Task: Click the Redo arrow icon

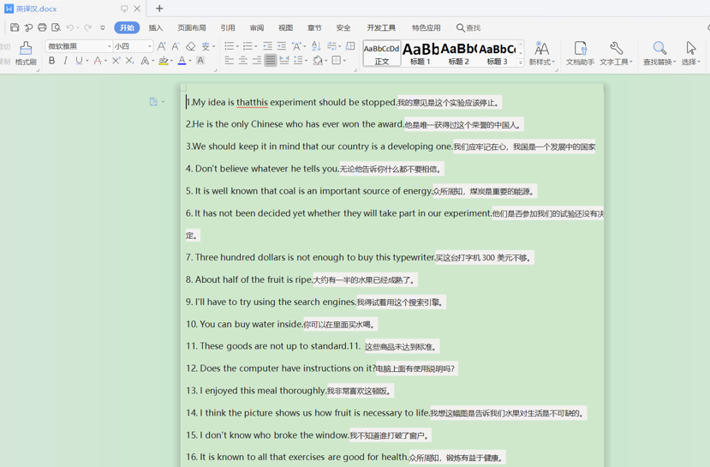Action: pos(88,27)
